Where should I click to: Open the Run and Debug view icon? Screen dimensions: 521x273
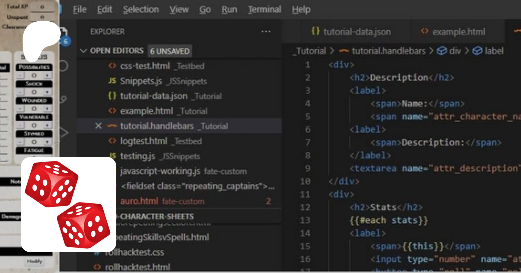point(64,133)
